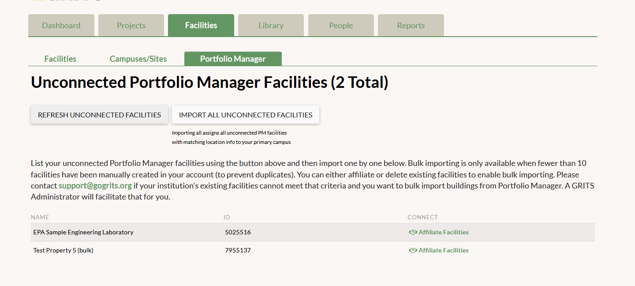Open the Library tab
This screenshot has height=286, width=635.
tap(271, 25)
